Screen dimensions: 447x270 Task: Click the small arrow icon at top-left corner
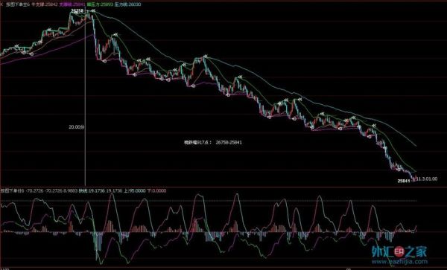(1, 4)
